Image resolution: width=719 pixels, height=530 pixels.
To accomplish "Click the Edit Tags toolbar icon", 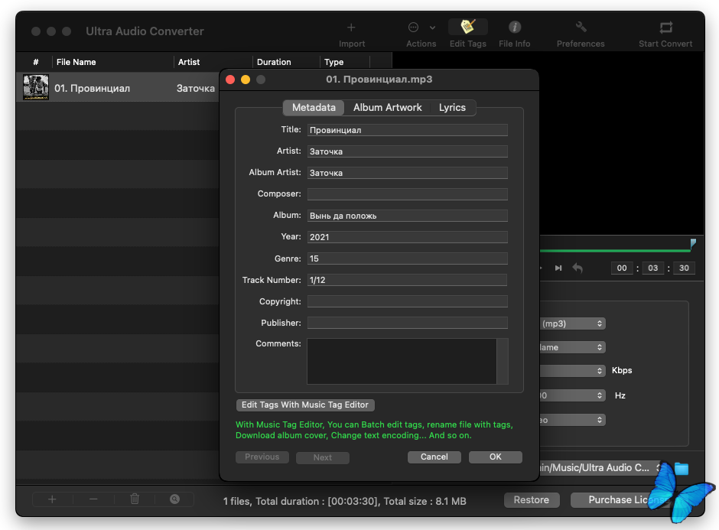I will click(x=467, y=28).
